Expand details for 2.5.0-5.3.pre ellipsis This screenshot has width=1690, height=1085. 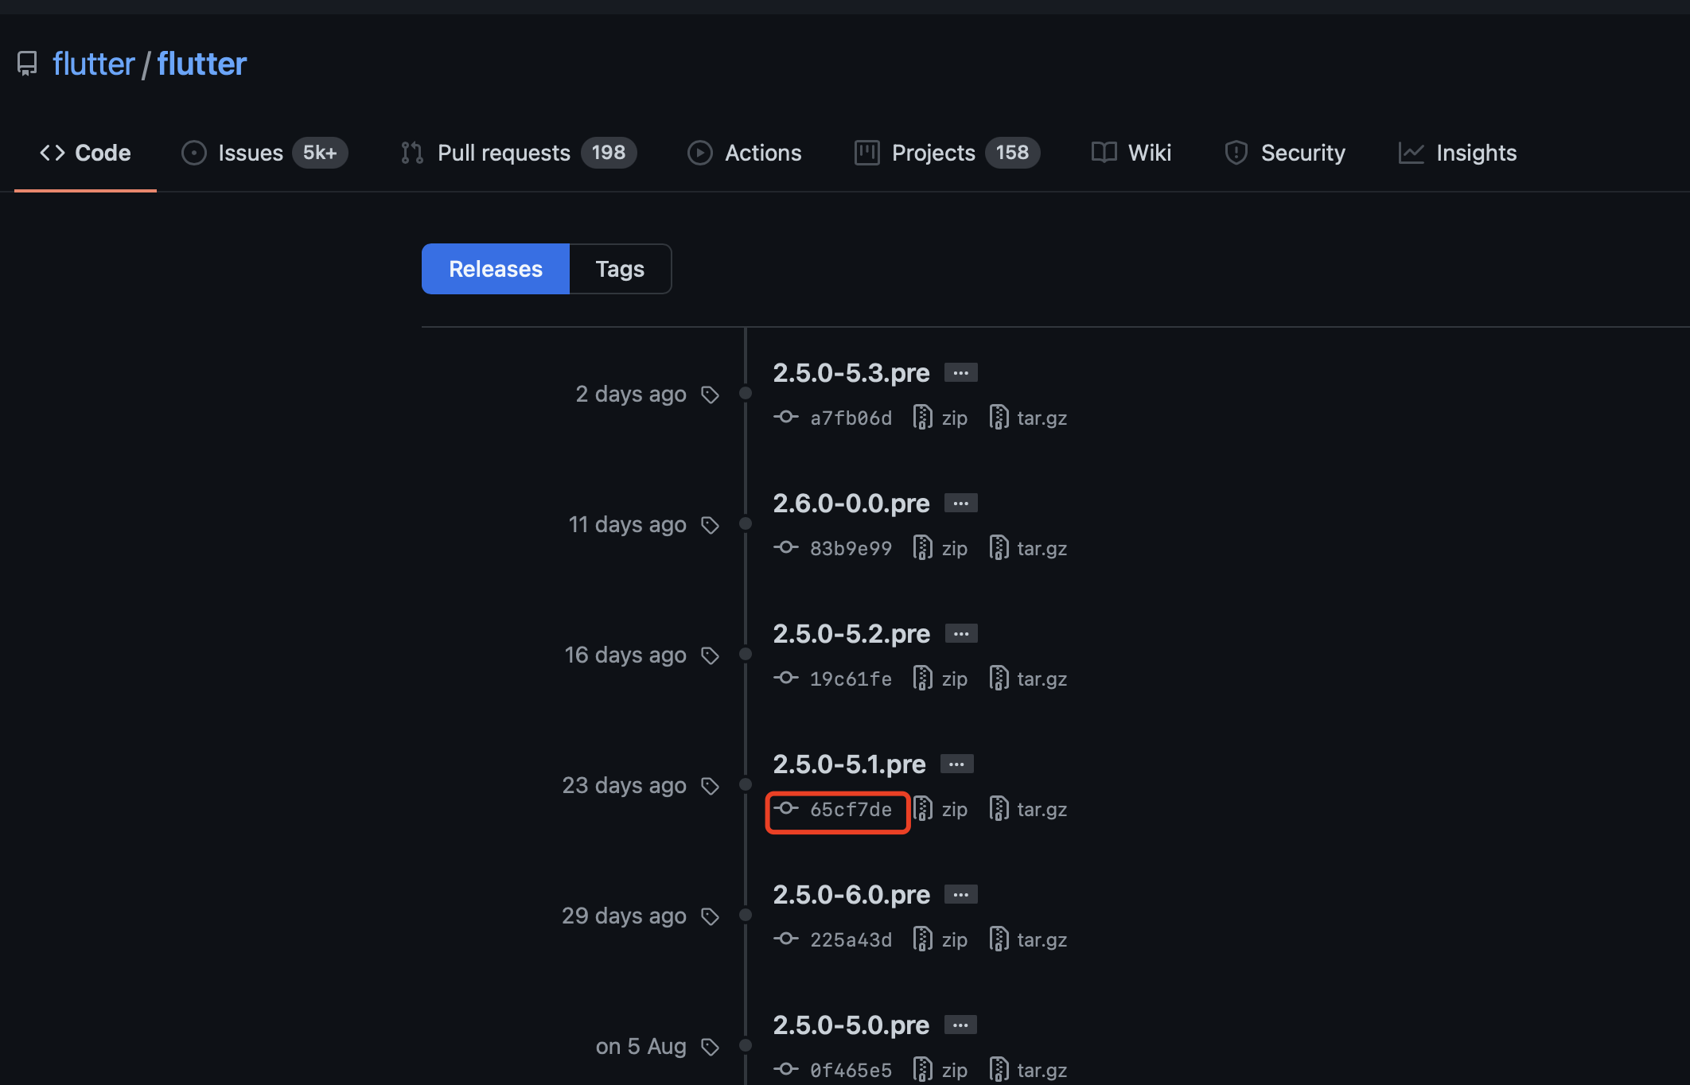pos(961,372)
